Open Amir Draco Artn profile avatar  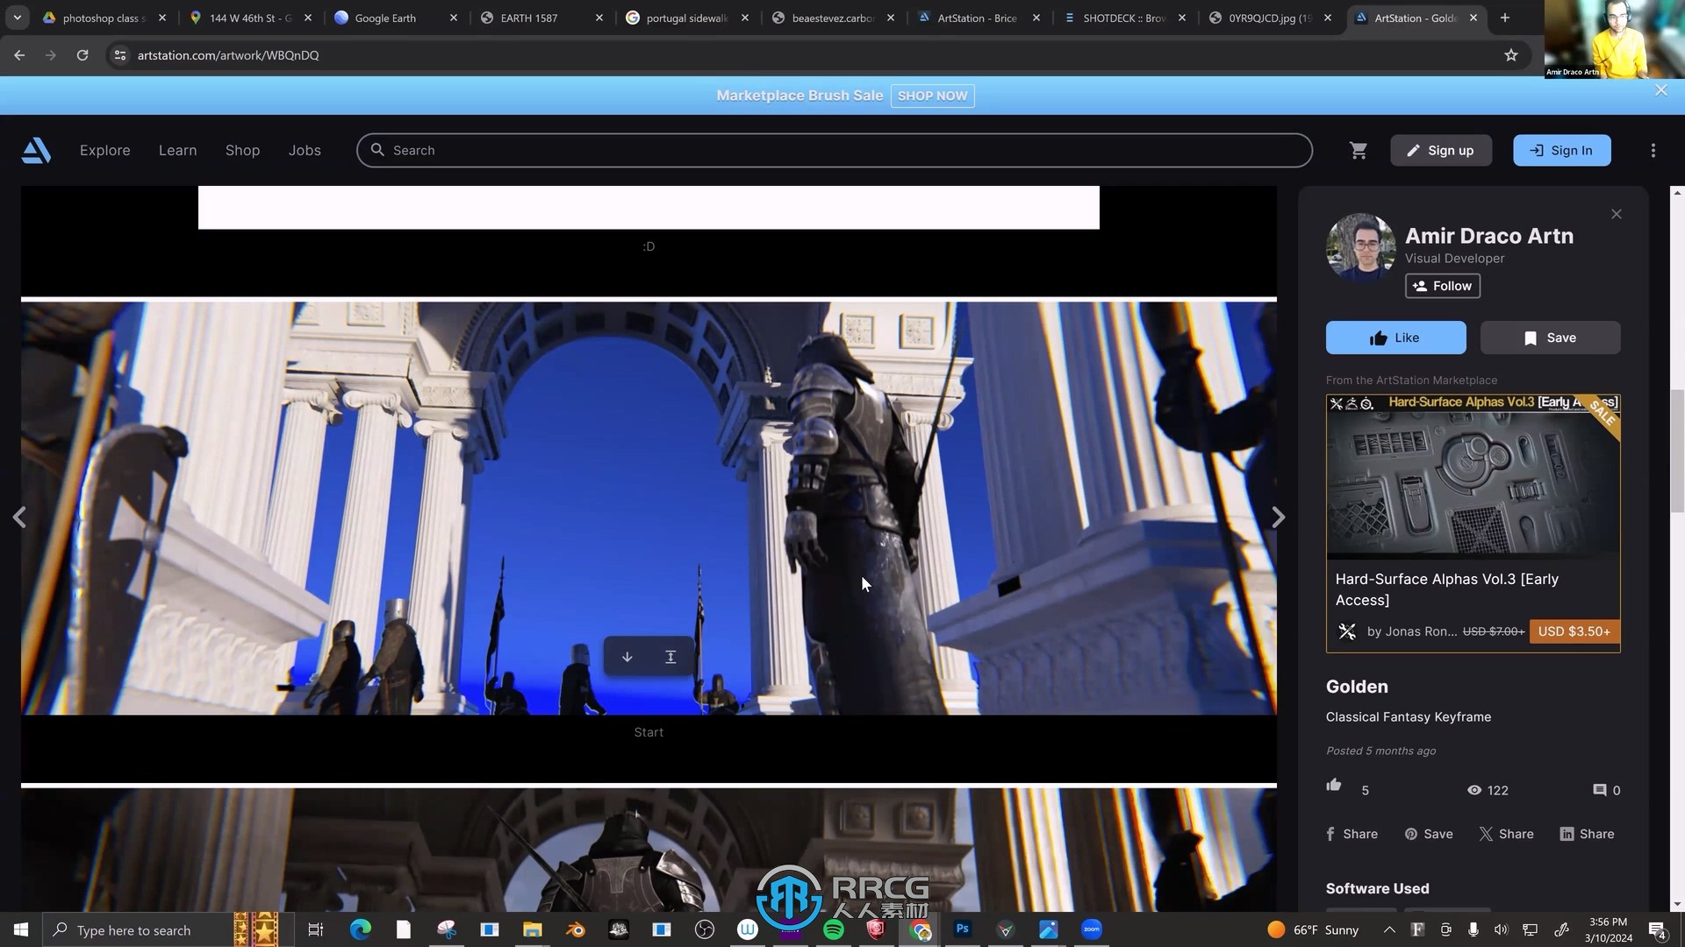pos(1361,248)
